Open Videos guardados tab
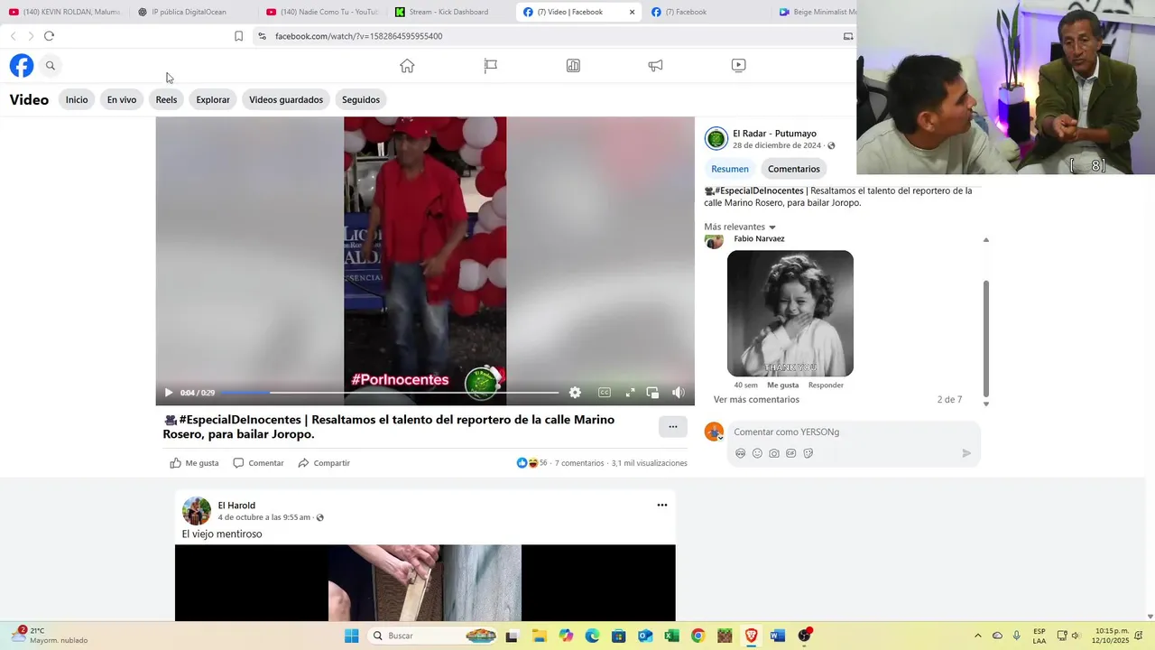Viewport: 1155px width, 650px height. click(286, 99)
